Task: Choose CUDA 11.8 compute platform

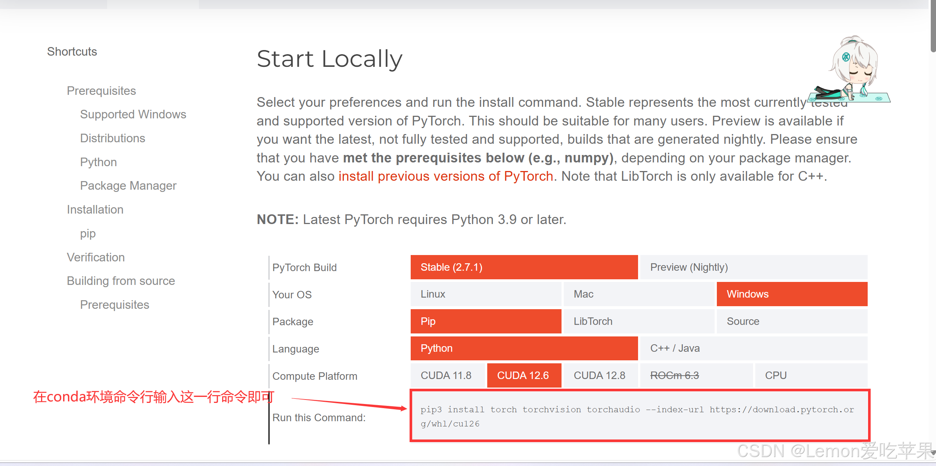Action: point(448,376)
